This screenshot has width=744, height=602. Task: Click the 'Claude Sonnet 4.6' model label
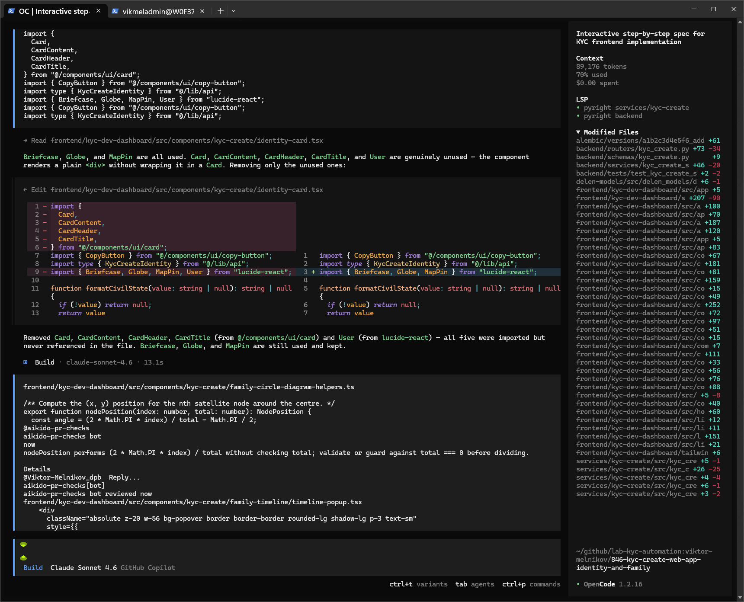83,568
